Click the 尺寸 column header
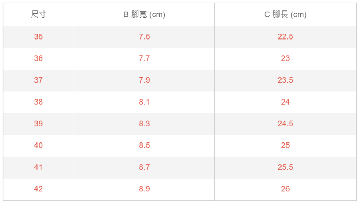 tap(39, 14)
